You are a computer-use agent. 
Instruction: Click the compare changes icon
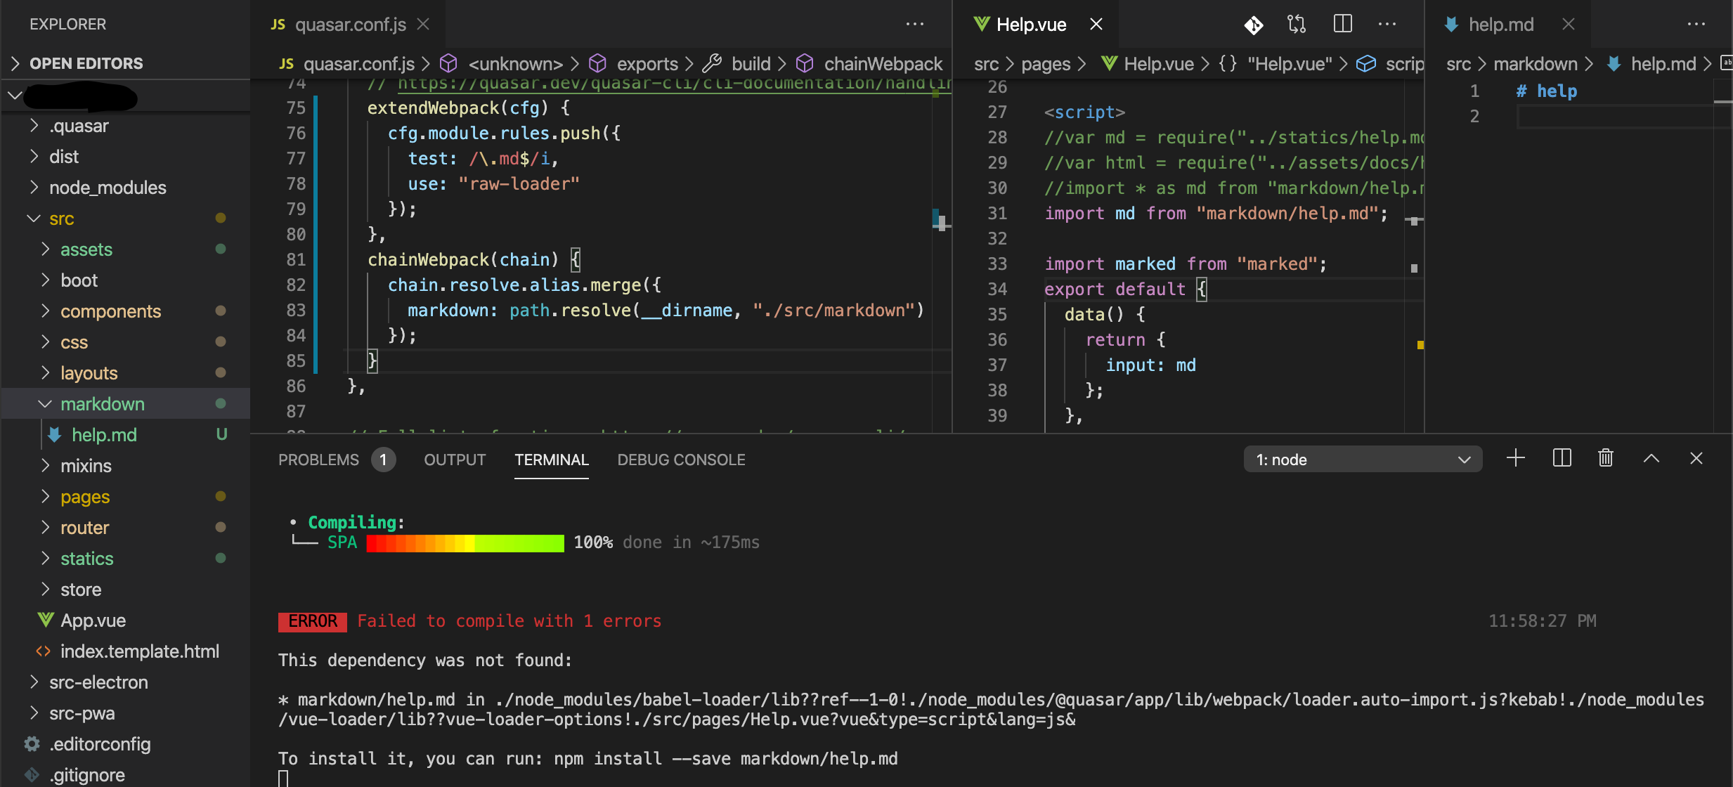coord(1297,25)
